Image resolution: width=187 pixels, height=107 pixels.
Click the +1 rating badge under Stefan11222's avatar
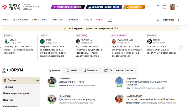point(52,103)
